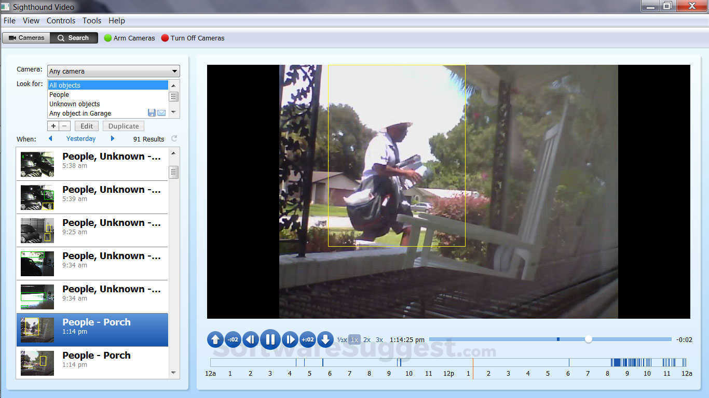Jump forward 2 seconds in playback
The image size is (709, 398).
click(x=308, y=339)
